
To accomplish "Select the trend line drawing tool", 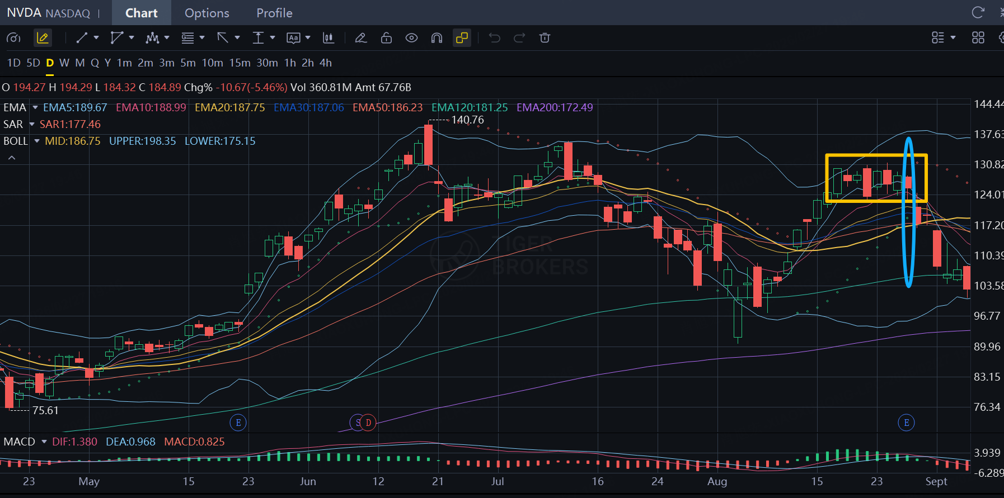I will [82, 38].
